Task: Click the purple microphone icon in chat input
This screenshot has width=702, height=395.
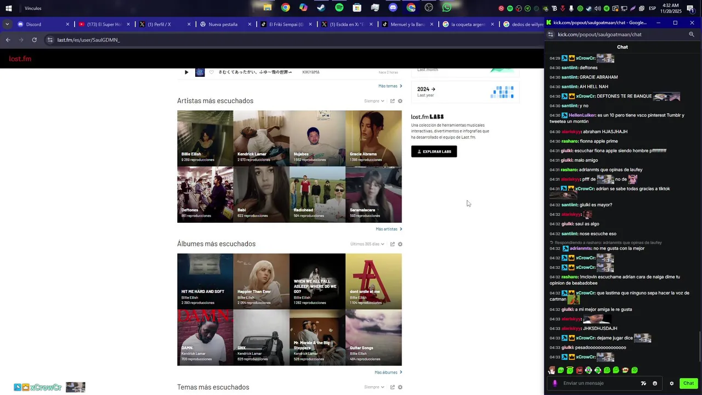Action: coord(554,383)
